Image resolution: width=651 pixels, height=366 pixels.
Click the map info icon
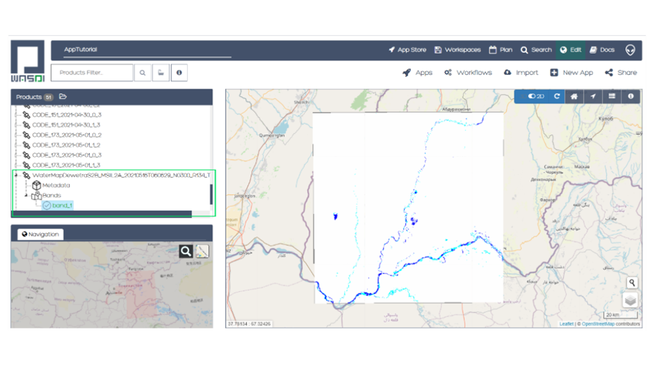point(631,97)
